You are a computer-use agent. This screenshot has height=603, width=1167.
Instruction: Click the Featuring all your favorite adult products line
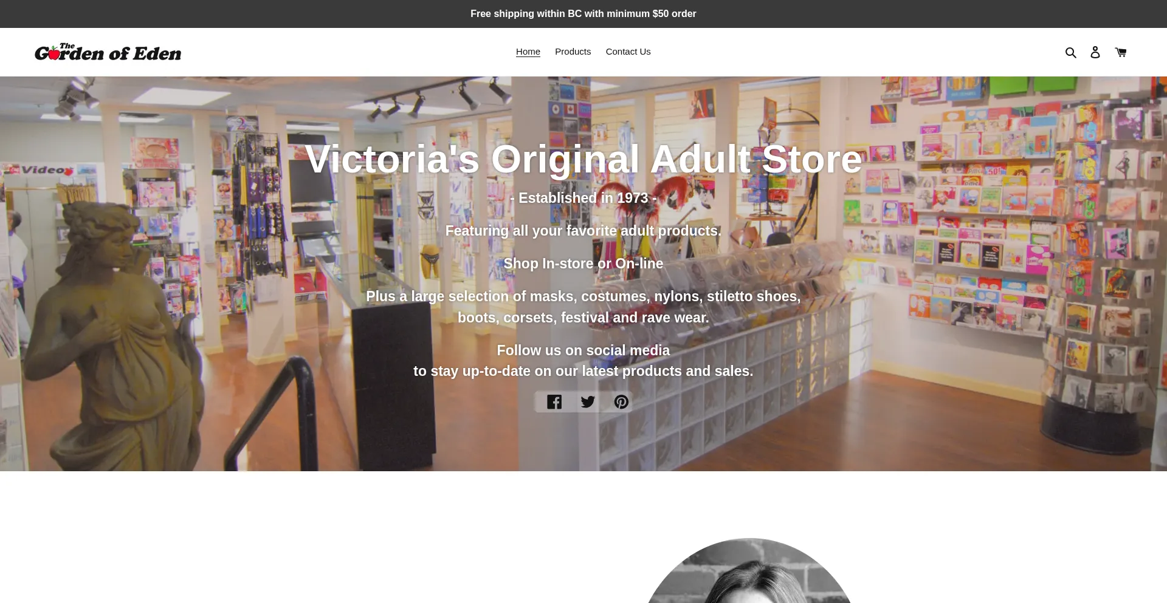point(583,231)
